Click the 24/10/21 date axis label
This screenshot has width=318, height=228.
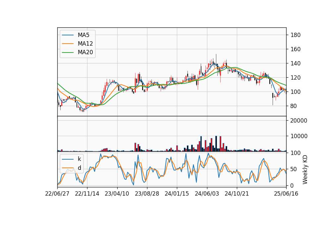pyautogui.click(x=237, y=194)
